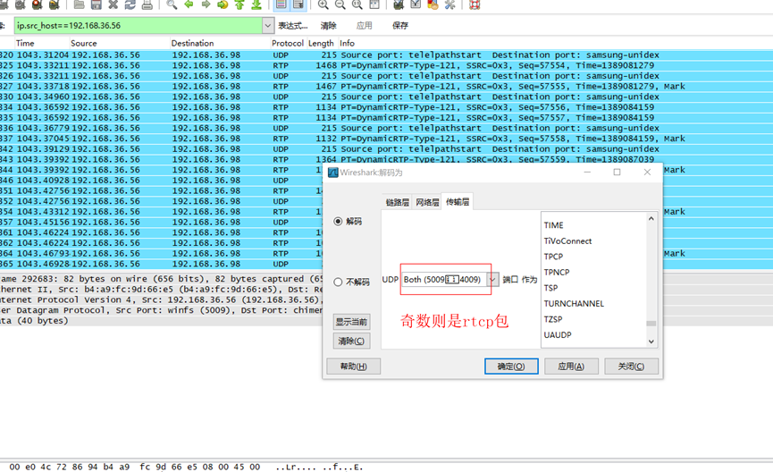This screenshot has width=773, height=472.
Task: Click 应用(A) in decode dialog
Action: [571, 367]
